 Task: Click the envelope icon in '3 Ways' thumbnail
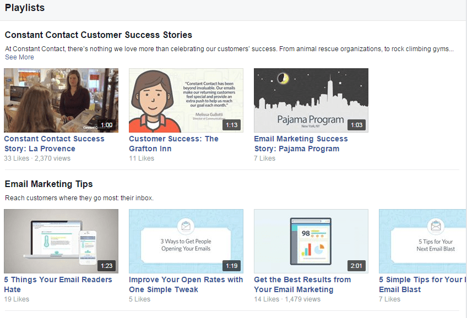tap(186, 226)
